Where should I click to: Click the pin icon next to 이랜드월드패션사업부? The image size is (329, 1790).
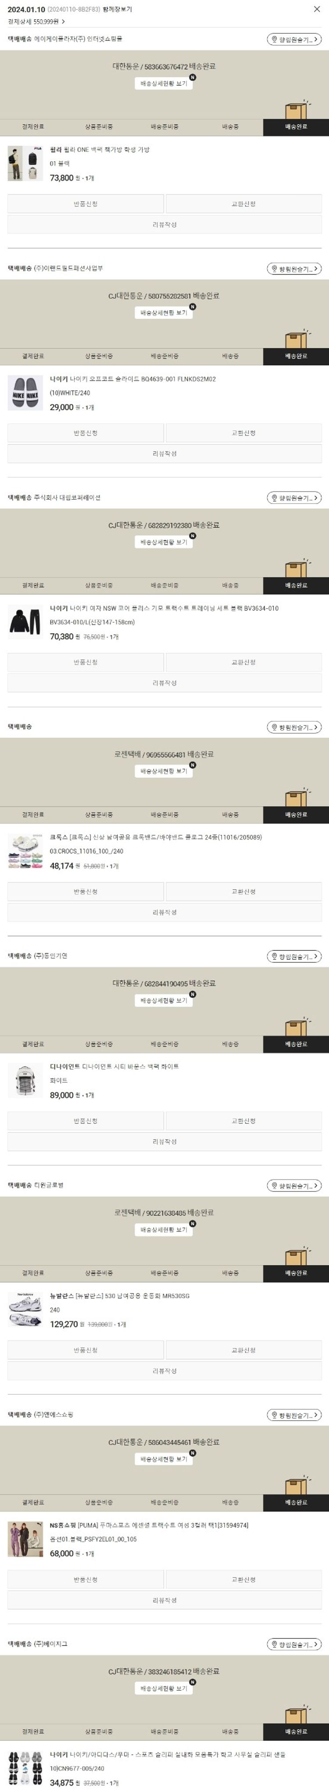275,269
